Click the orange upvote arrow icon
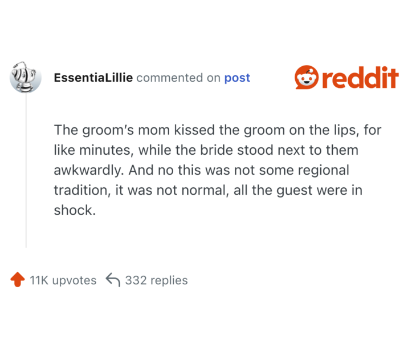This screenshot has width=408, height=342. pos(18,280)
